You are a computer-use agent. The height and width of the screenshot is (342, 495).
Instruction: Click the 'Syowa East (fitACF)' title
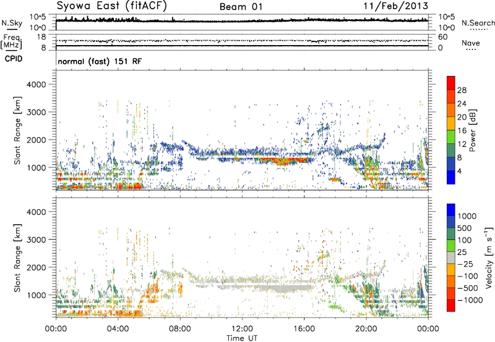pos(112,6)
